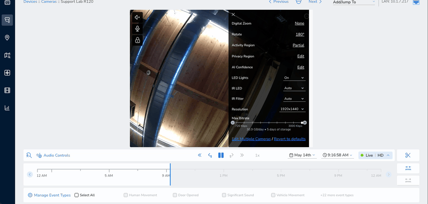Pause the video playback
428x204 pixels.
tap(221, 155)
